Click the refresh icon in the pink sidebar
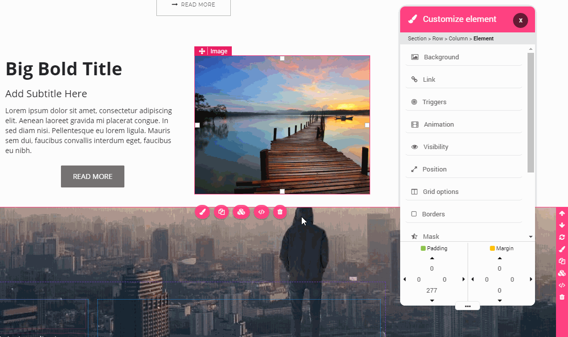The height and width of the screenshot is (337, 568). click(x=562, y=237)
